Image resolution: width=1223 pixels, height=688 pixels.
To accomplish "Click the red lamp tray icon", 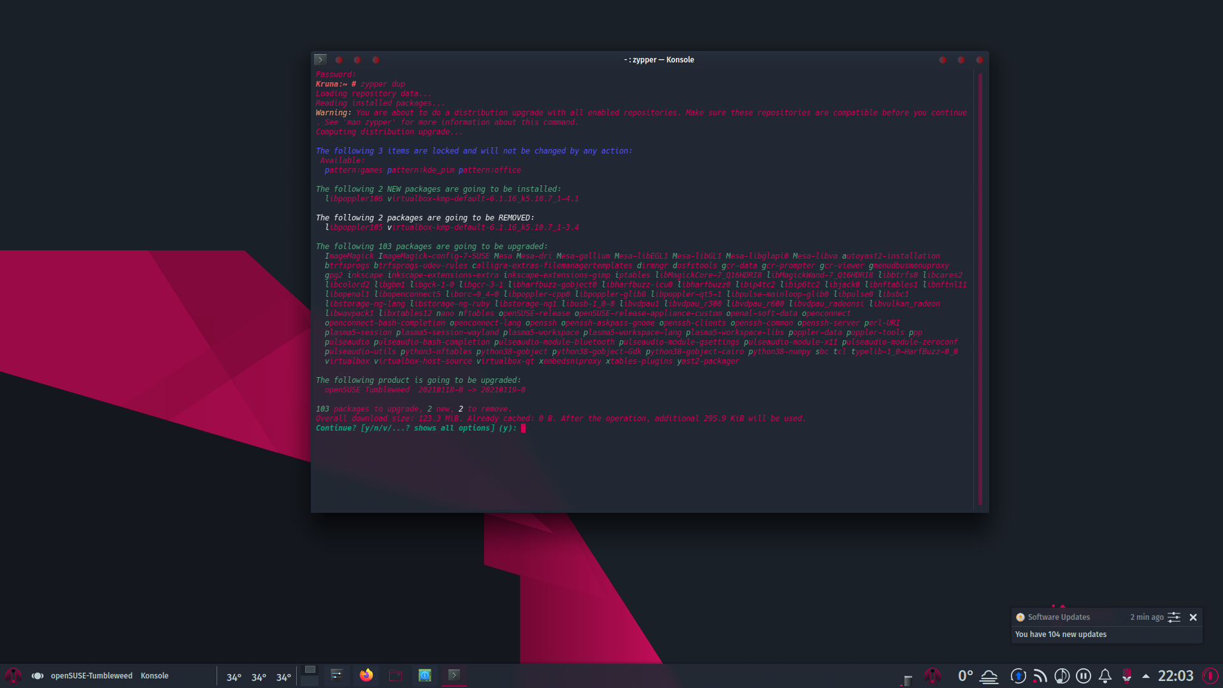I will pos(1127,676).
